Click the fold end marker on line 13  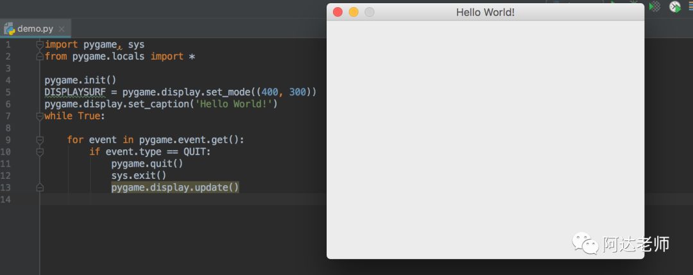click(x=40, y=188)
